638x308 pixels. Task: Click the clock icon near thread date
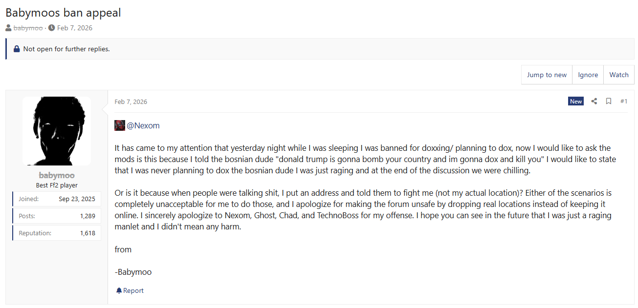pos(52,28)
